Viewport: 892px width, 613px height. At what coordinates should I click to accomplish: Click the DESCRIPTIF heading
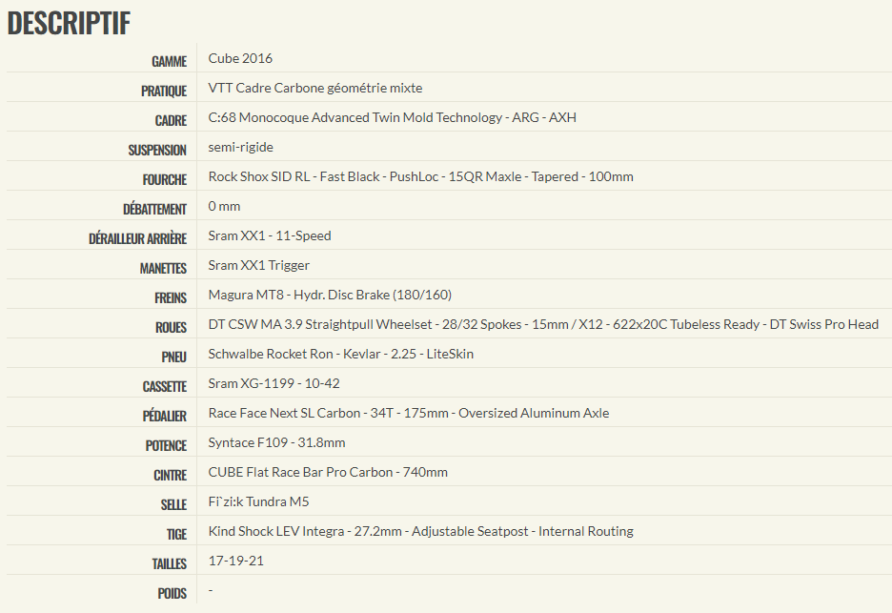[69, 23]
